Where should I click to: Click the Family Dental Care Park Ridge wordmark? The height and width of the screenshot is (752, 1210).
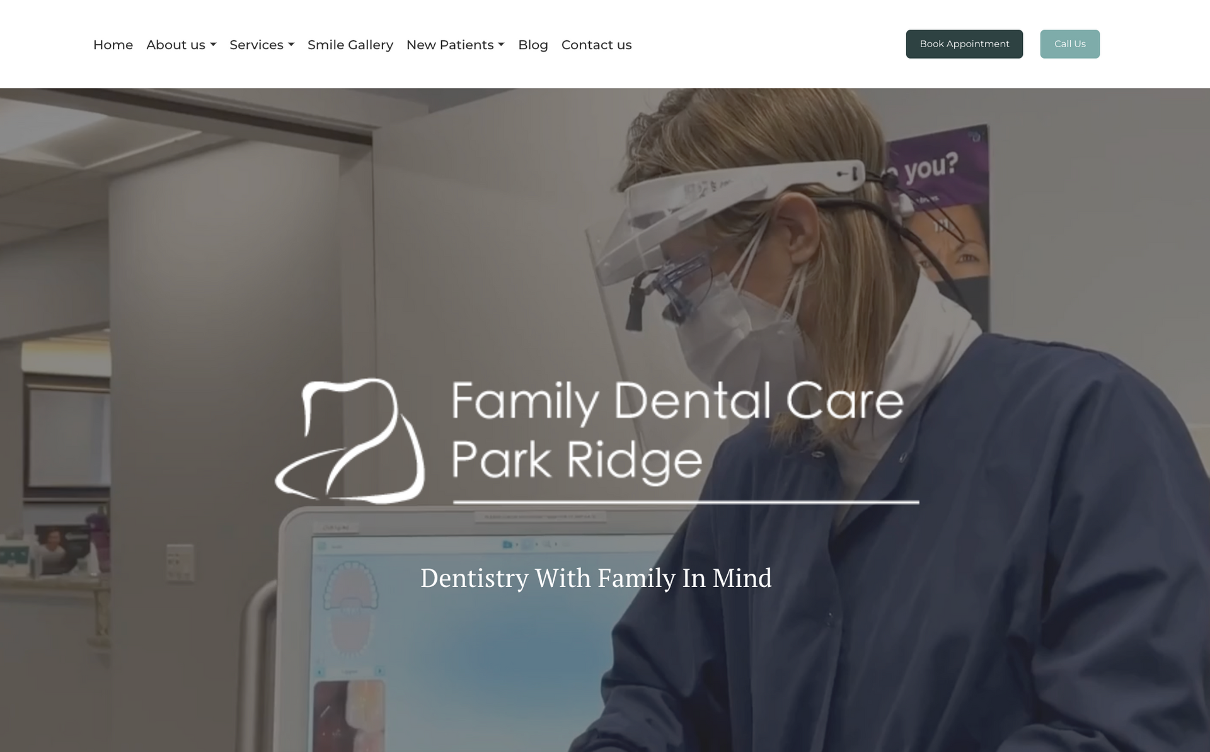point(677,431)
